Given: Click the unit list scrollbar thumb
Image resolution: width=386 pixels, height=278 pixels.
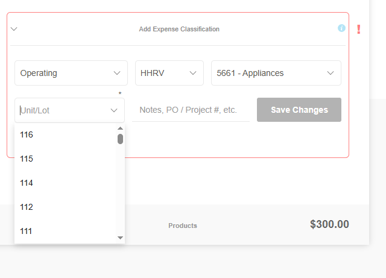Looking at the screenshot, I should point(120,139).
